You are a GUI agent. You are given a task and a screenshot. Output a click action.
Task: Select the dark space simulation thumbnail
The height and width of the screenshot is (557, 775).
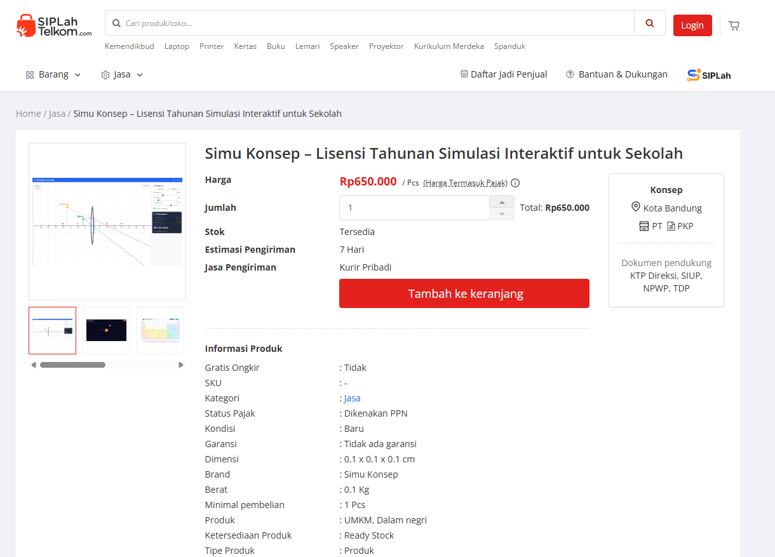pos(106,330)
